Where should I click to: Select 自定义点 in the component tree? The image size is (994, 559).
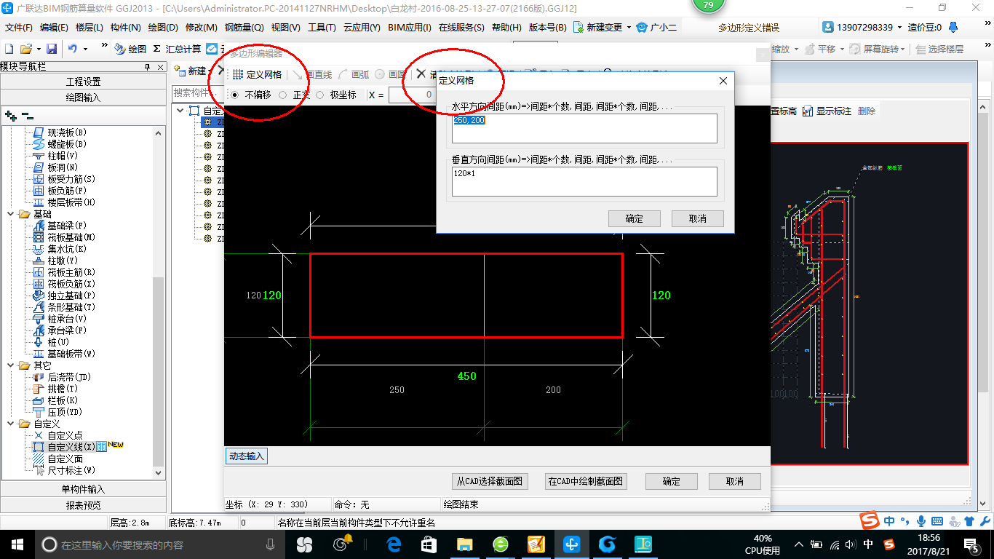[x=64, y=435]
